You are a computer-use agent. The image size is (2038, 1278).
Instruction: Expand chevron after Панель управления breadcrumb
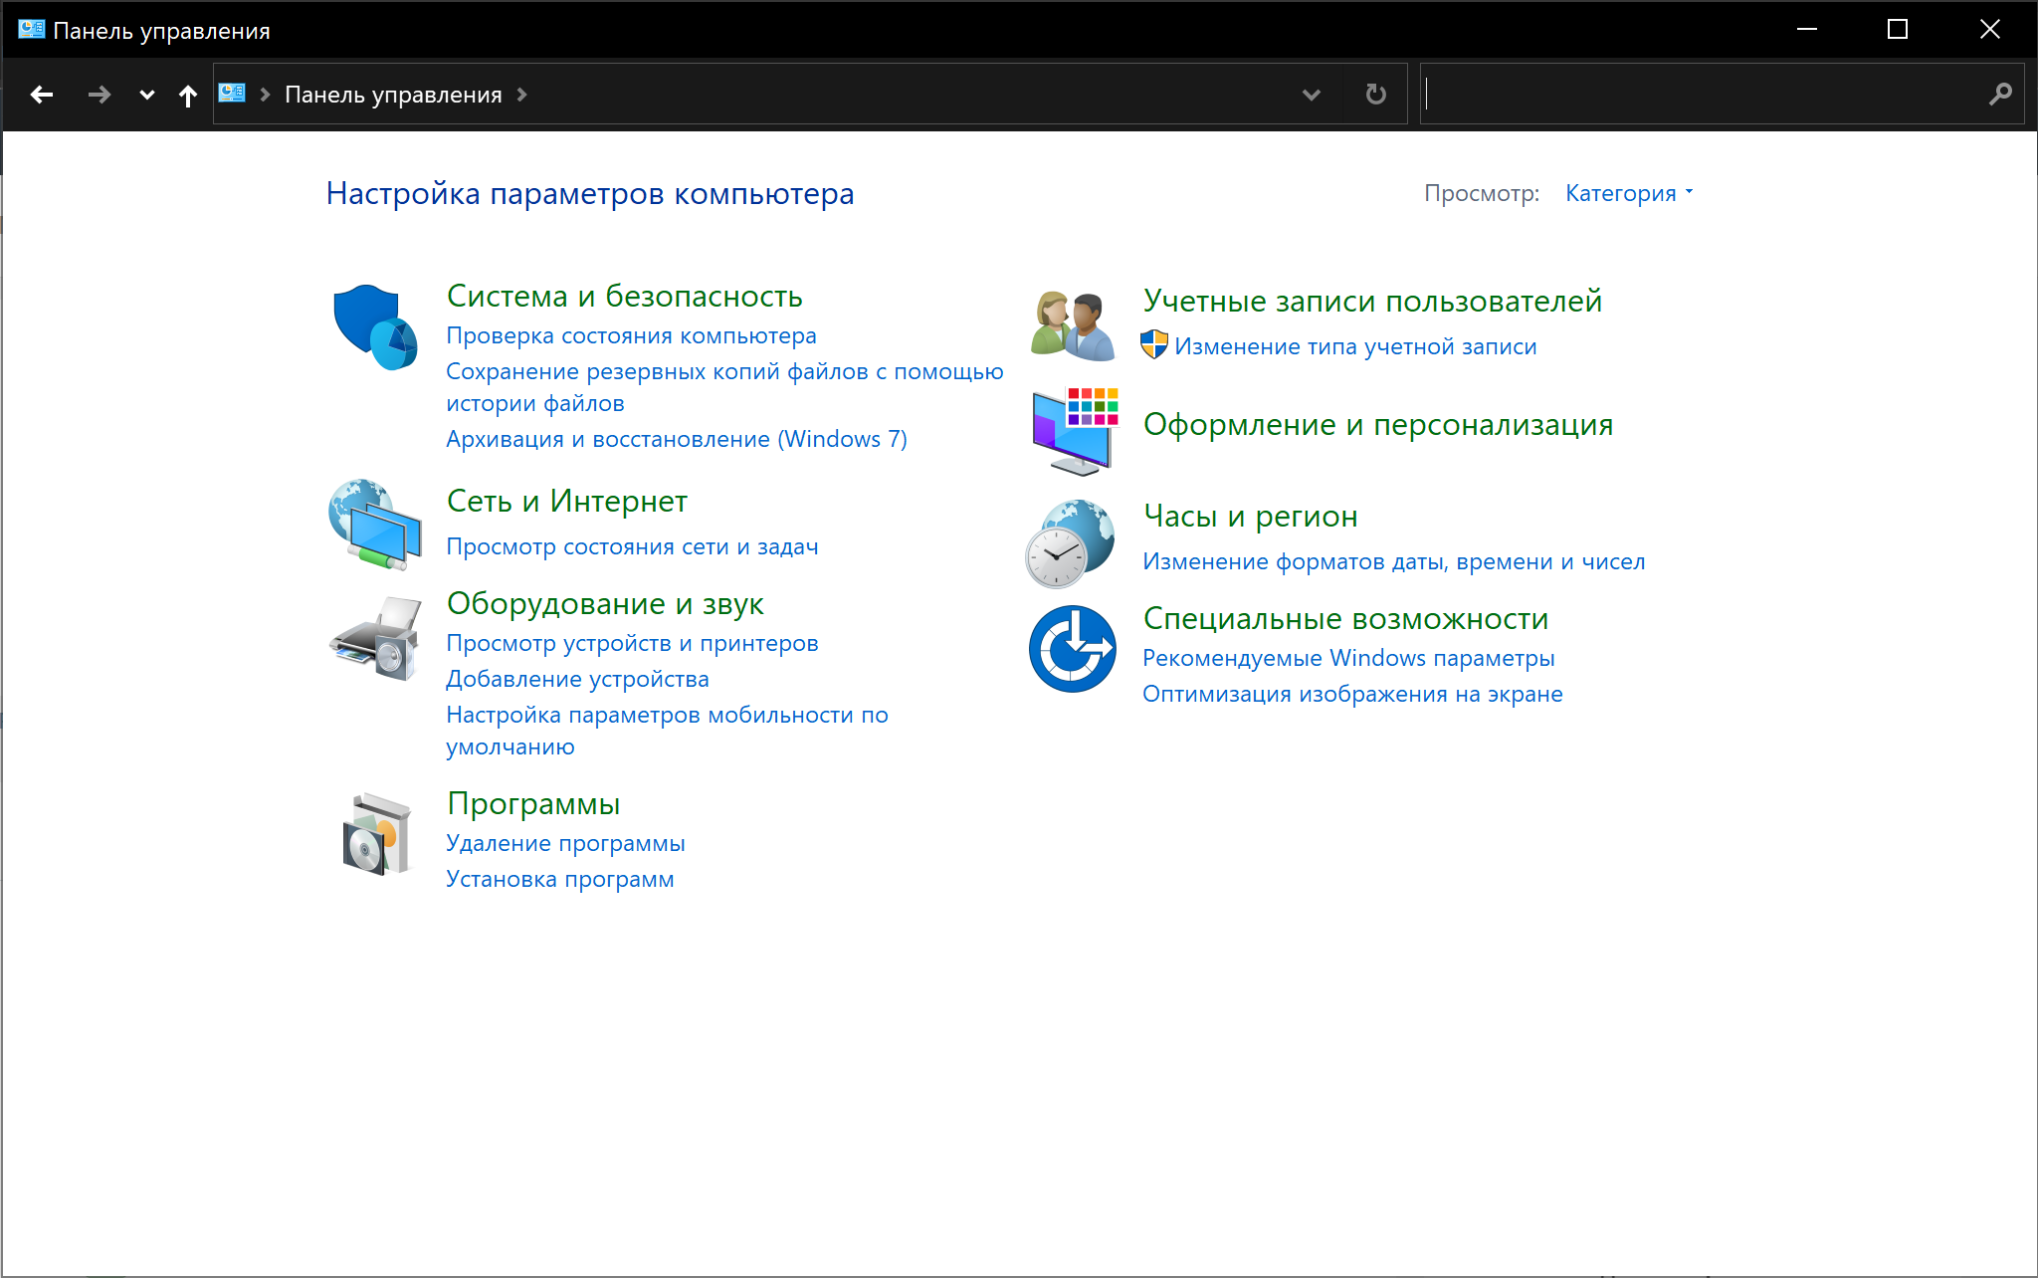521,95
